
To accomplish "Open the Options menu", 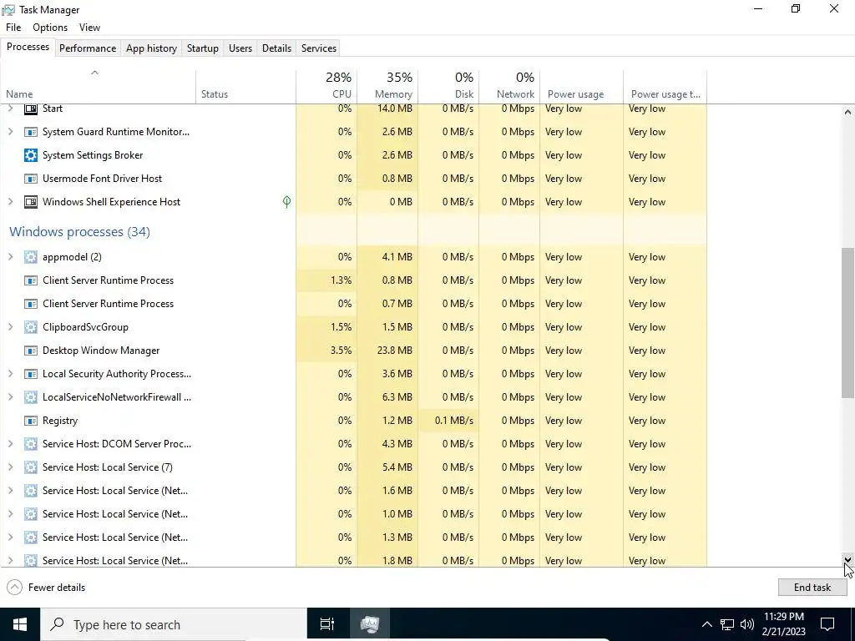I will (x=50, y=28).
